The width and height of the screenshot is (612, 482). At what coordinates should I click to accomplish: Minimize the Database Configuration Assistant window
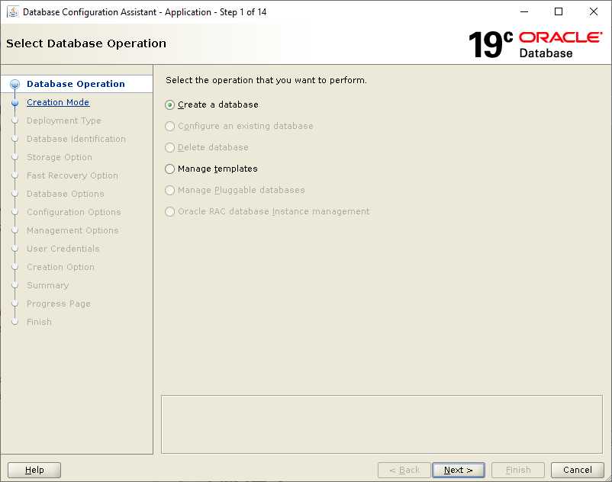point(524,11)
